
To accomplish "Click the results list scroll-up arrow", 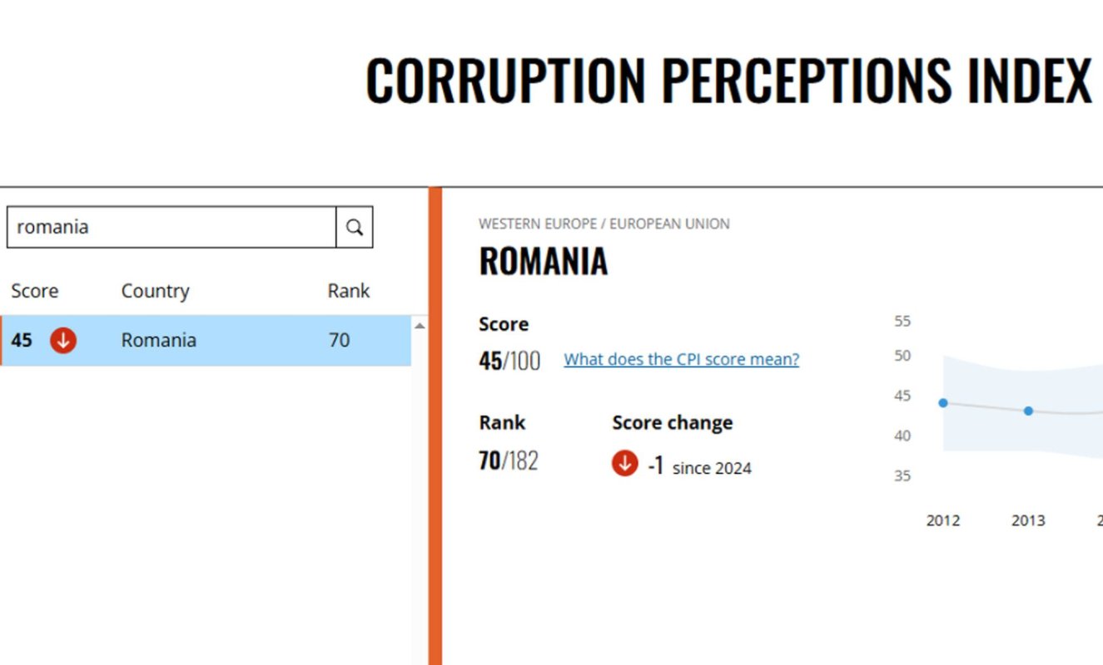I will click(420, 326).
